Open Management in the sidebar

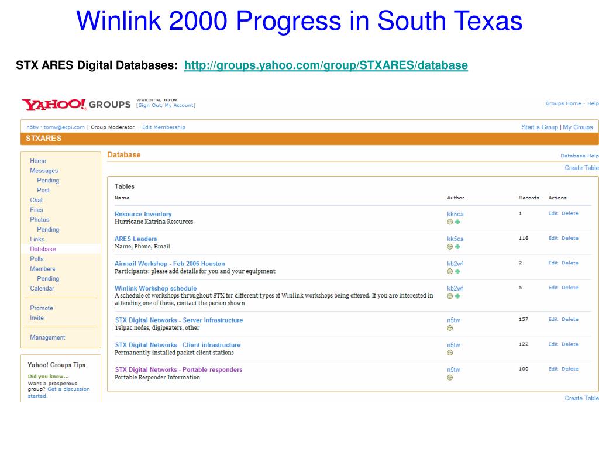pyautogui.click(x=47, y=337)
